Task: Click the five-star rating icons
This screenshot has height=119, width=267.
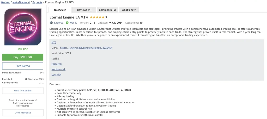Action: coord(97,17)
